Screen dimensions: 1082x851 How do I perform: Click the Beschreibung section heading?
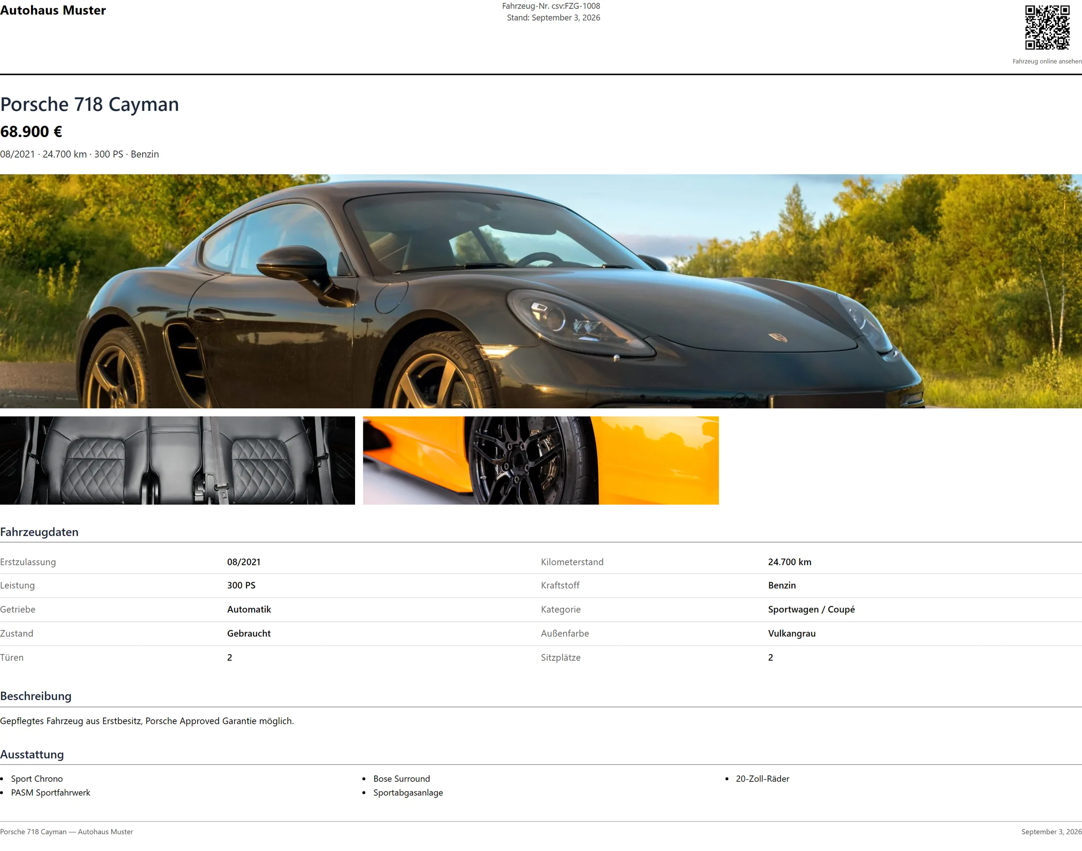[36, 696]
